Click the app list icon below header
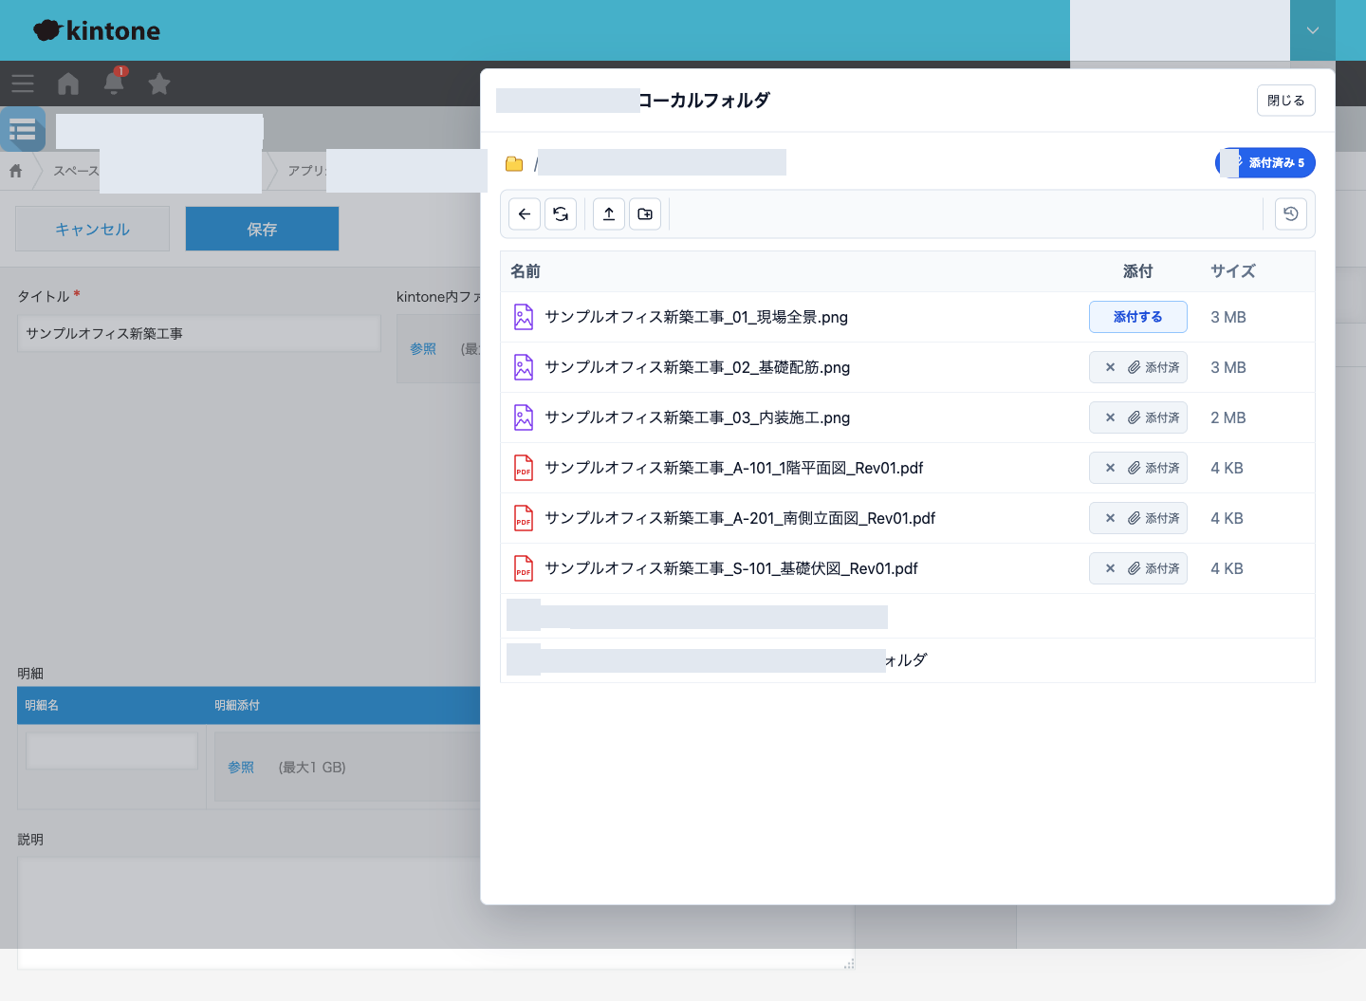The width and height of the screenshot is (1366, 1001). 23,129
